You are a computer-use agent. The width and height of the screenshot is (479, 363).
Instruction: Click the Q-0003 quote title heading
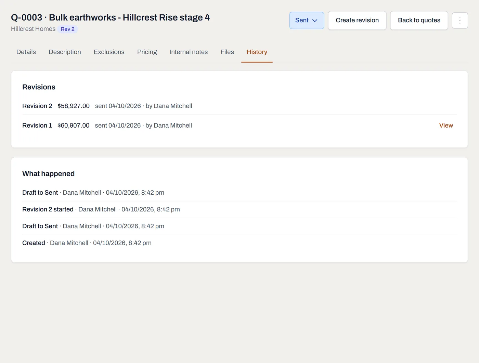(110, 17)
